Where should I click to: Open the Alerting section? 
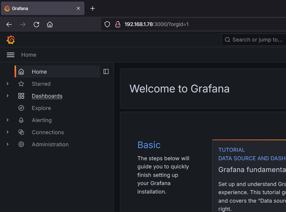tap(42, 120)
